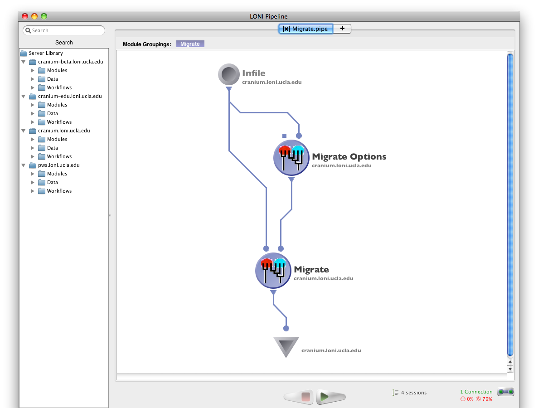Screen dimensions: 538x408
Task: Click the scrollbar up arrow
Action: point(510,362)
